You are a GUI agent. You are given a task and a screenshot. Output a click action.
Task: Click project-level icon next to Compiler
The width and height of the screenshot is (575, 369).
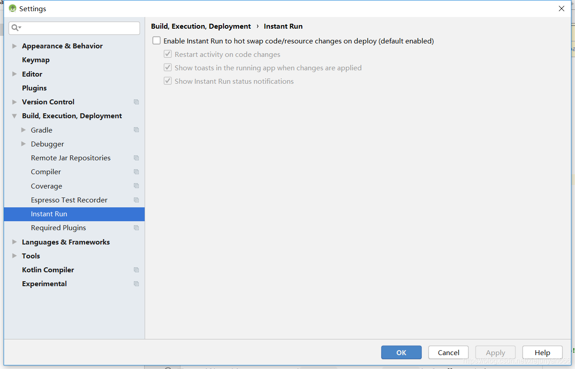coord(137,172)
